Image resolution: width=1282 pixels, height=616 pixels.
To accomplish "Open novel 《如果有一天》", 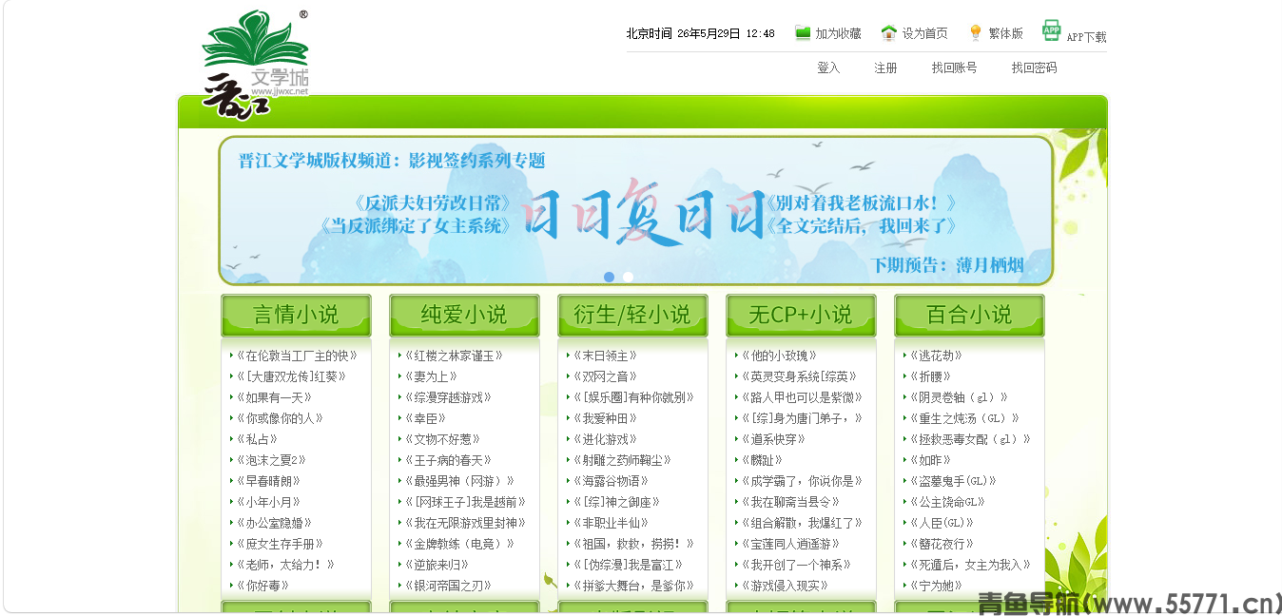I will click(x=275, y=397).
